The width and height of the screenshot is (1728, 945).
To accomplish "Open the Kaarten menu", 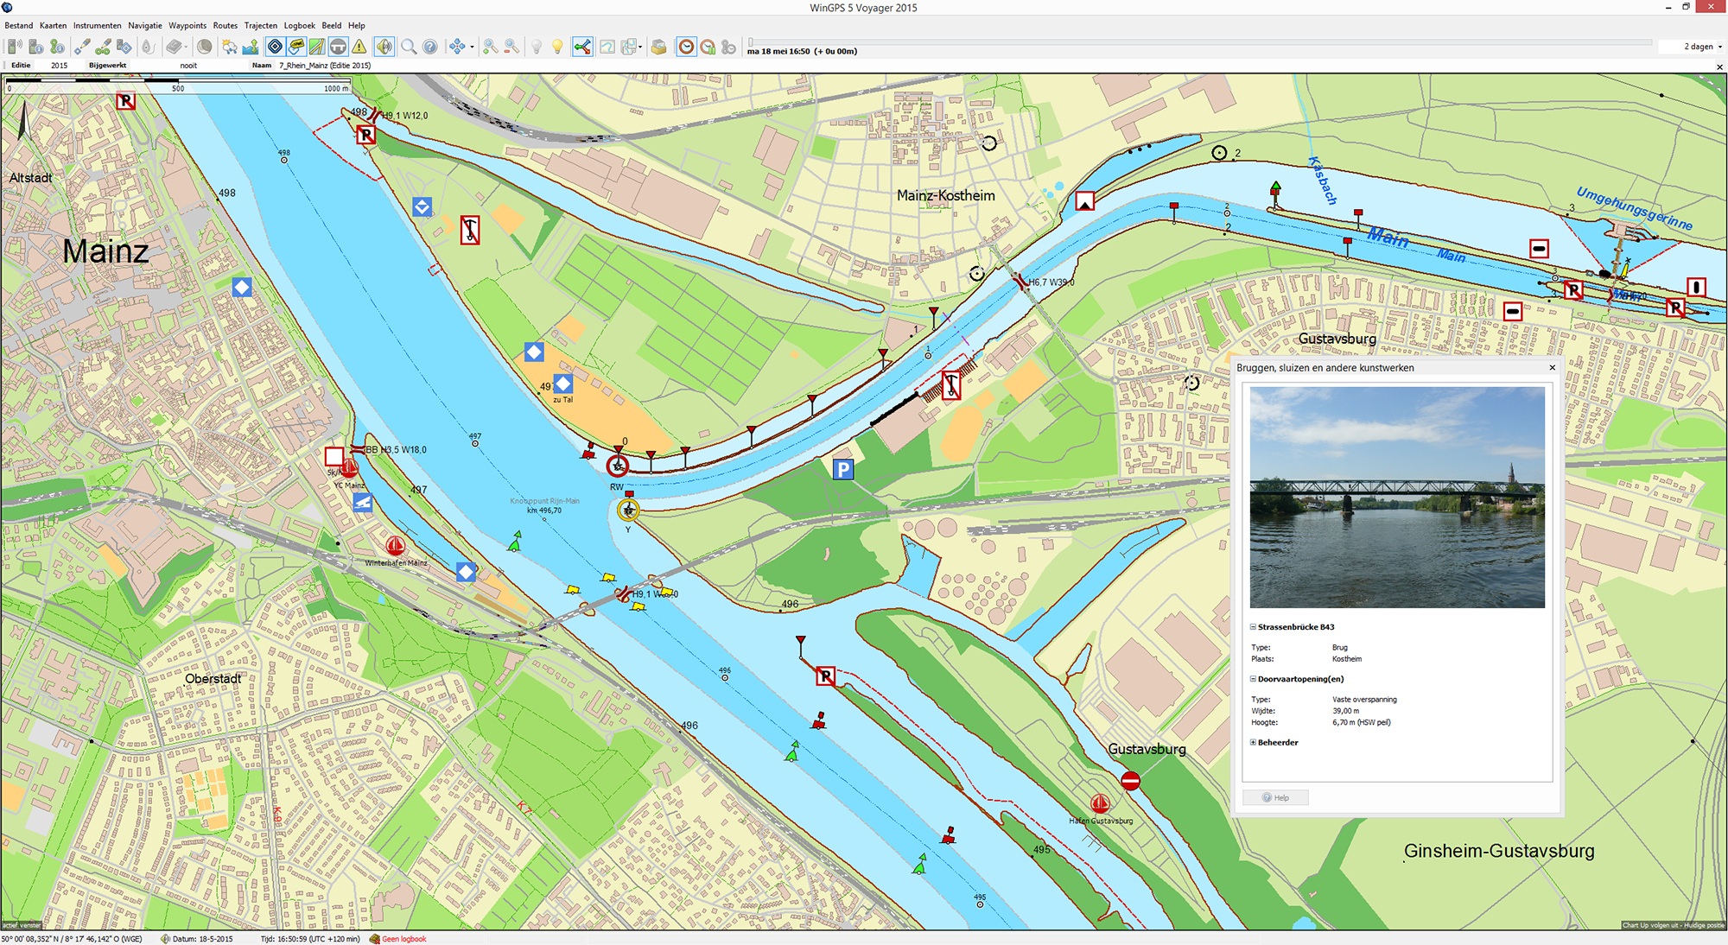I will (x=53, y=25).
